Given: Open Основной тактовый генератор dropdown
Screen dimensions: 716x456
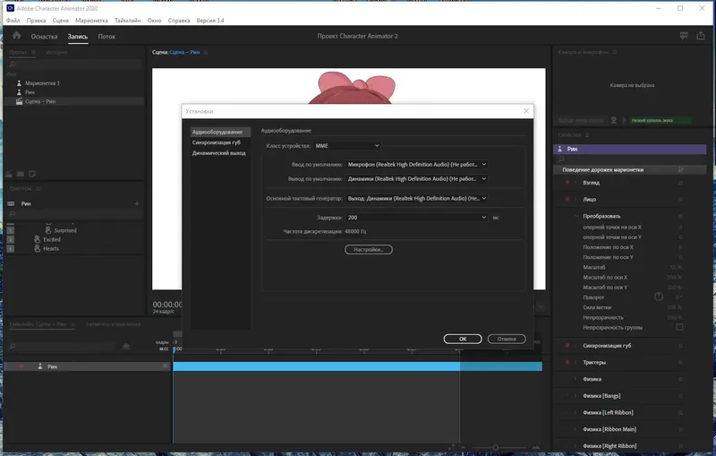Looking at the screenshot, I should pos(416,198).
